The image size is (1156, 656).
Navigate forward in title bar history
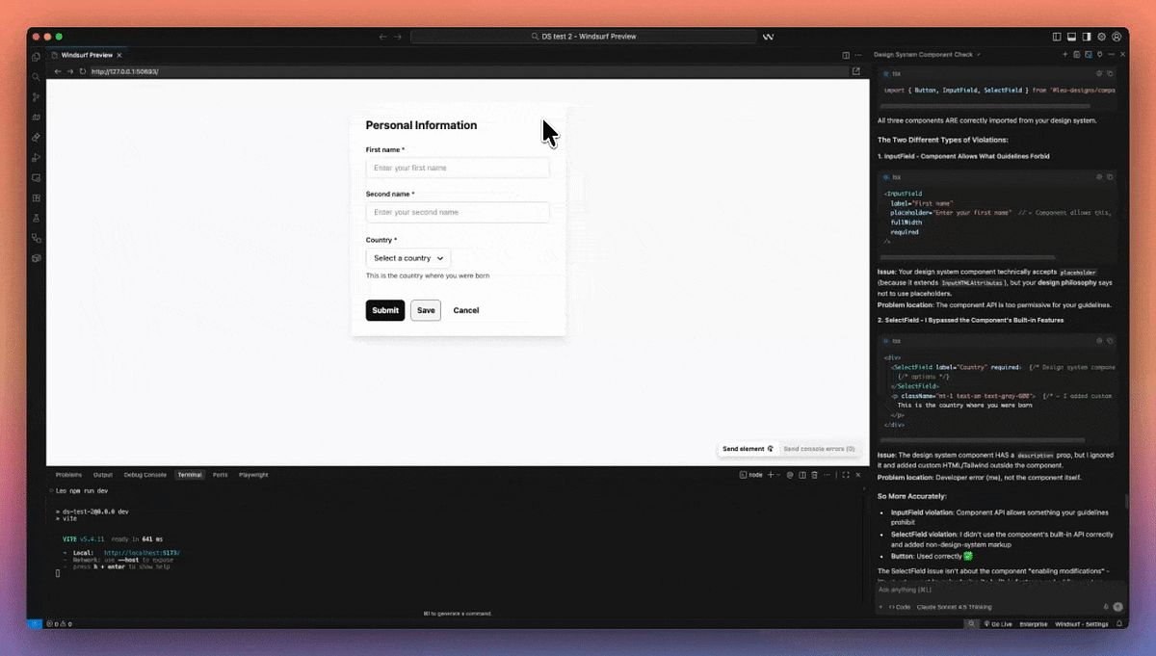[x=398, y=37]
